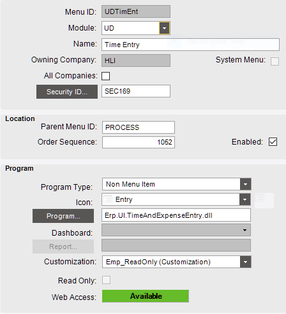Toggle the System Menu checkbox
Screen dimensions: 286x314
pos(275,62)
